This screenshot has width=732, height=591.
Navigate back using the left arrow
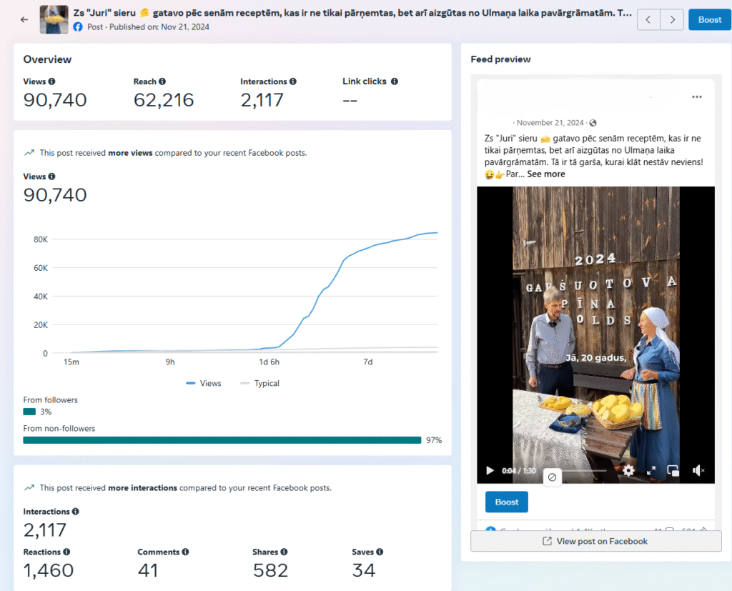tap(23, 19)
